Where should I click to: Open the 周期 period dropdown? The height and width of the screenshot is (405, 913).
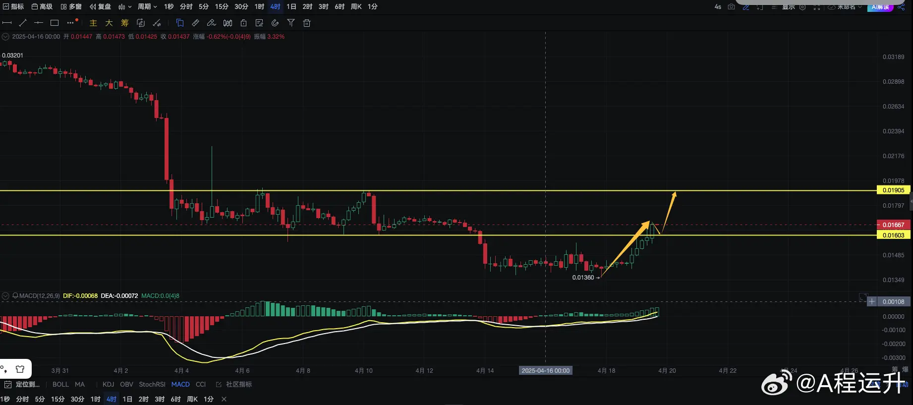[147, 7]
